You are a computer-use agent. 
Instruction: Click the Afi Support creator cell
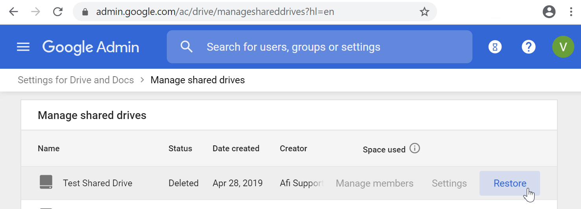(x=302, y=183)
